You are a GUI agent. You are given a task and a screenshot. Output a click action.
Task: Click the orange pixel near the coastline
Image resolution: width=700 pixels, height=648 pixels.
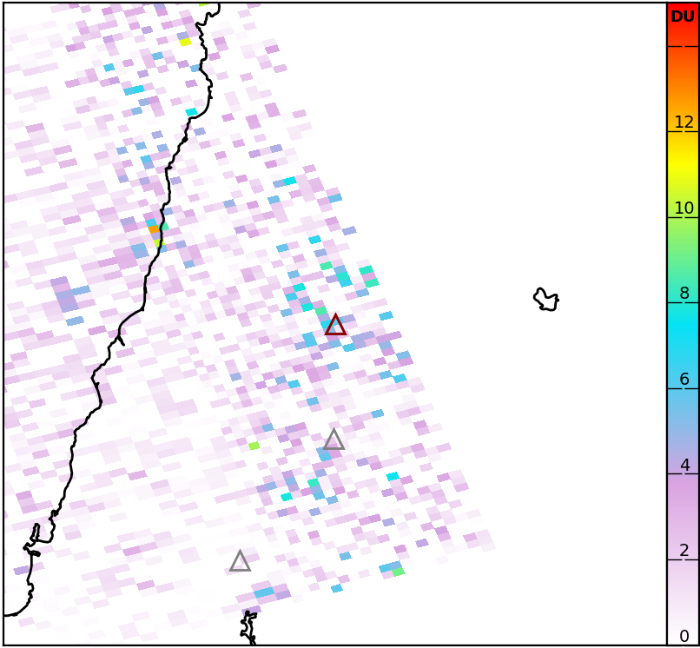coord(154,229)
